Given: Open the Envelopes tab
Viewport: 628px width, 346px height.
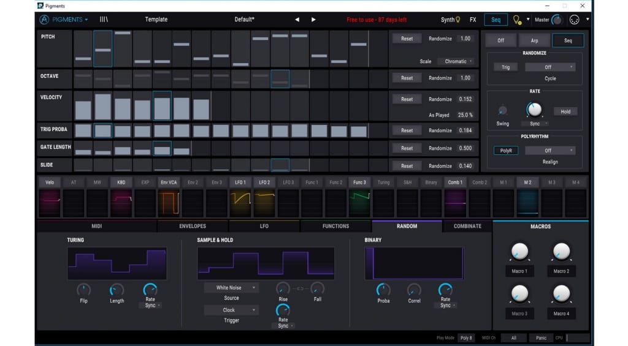Looking at the screenshot, I should pyautogui.click(x=193, y=226).
